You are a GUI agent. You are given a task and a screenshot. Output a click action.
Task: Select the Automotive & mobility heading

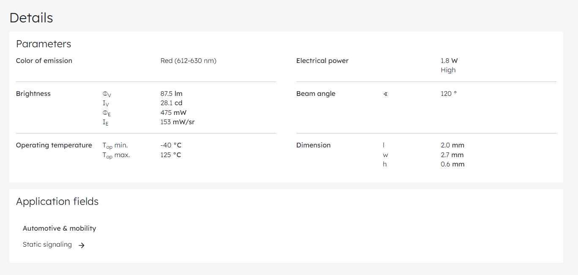[x=60, y=229]
